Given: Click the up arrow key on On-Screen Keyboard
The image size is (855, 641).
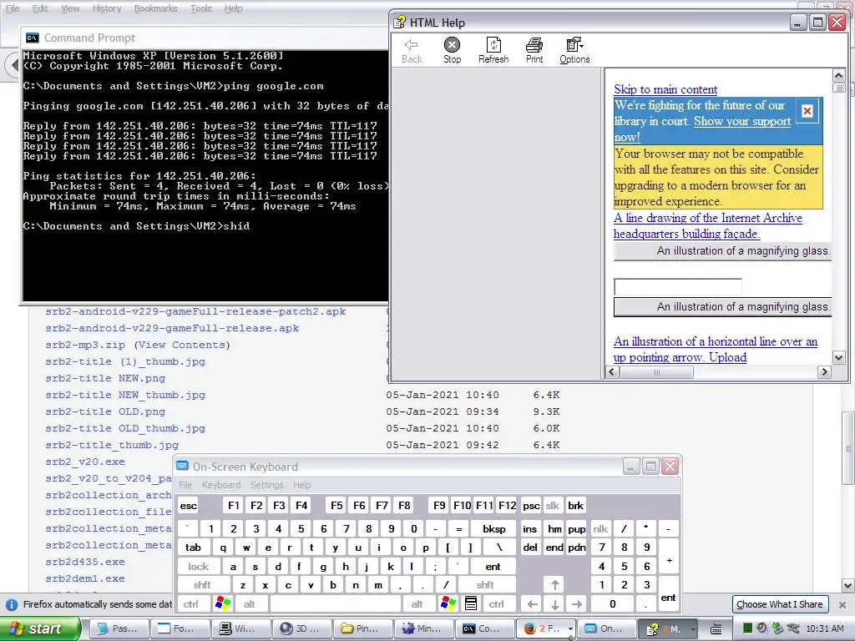Looking at the screenshot, I should point(554,585).
